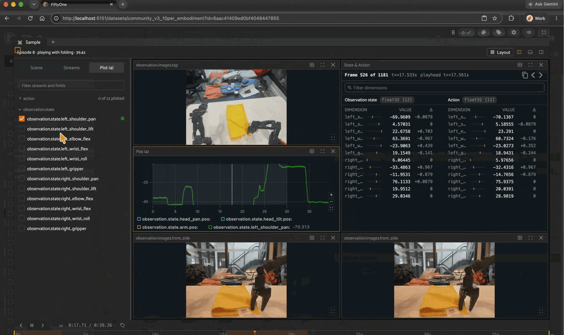564x335 pixels.
Task: Toggle arm.pos legend swatch
Action: pos(139,227)
